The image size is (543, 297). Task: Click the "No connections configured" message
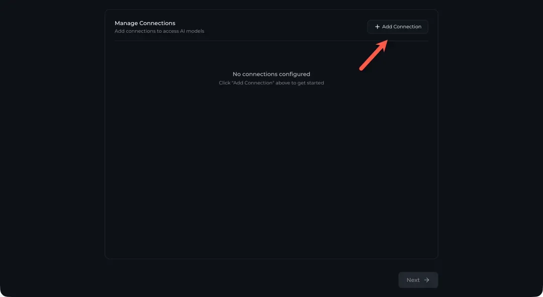[x=271, y=74]
